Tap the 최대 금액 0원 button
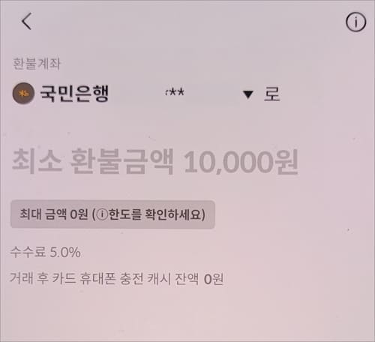375x342 pixels. (x=112, y=214)
